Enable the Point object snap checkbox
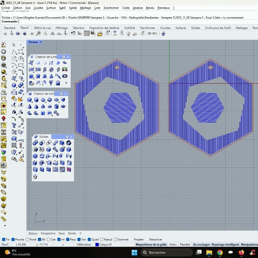 pyautogui.click(x=28, y=240)
